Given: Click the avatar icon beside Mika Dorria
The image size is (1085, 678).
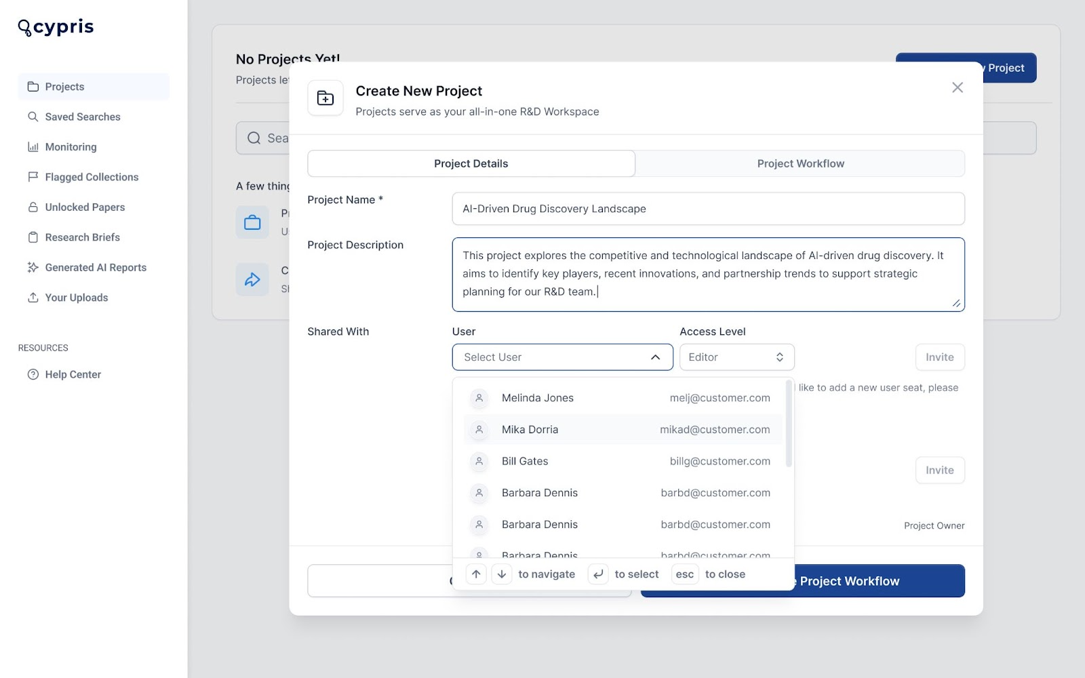Looking at the screenshot, I should (479, 430).
